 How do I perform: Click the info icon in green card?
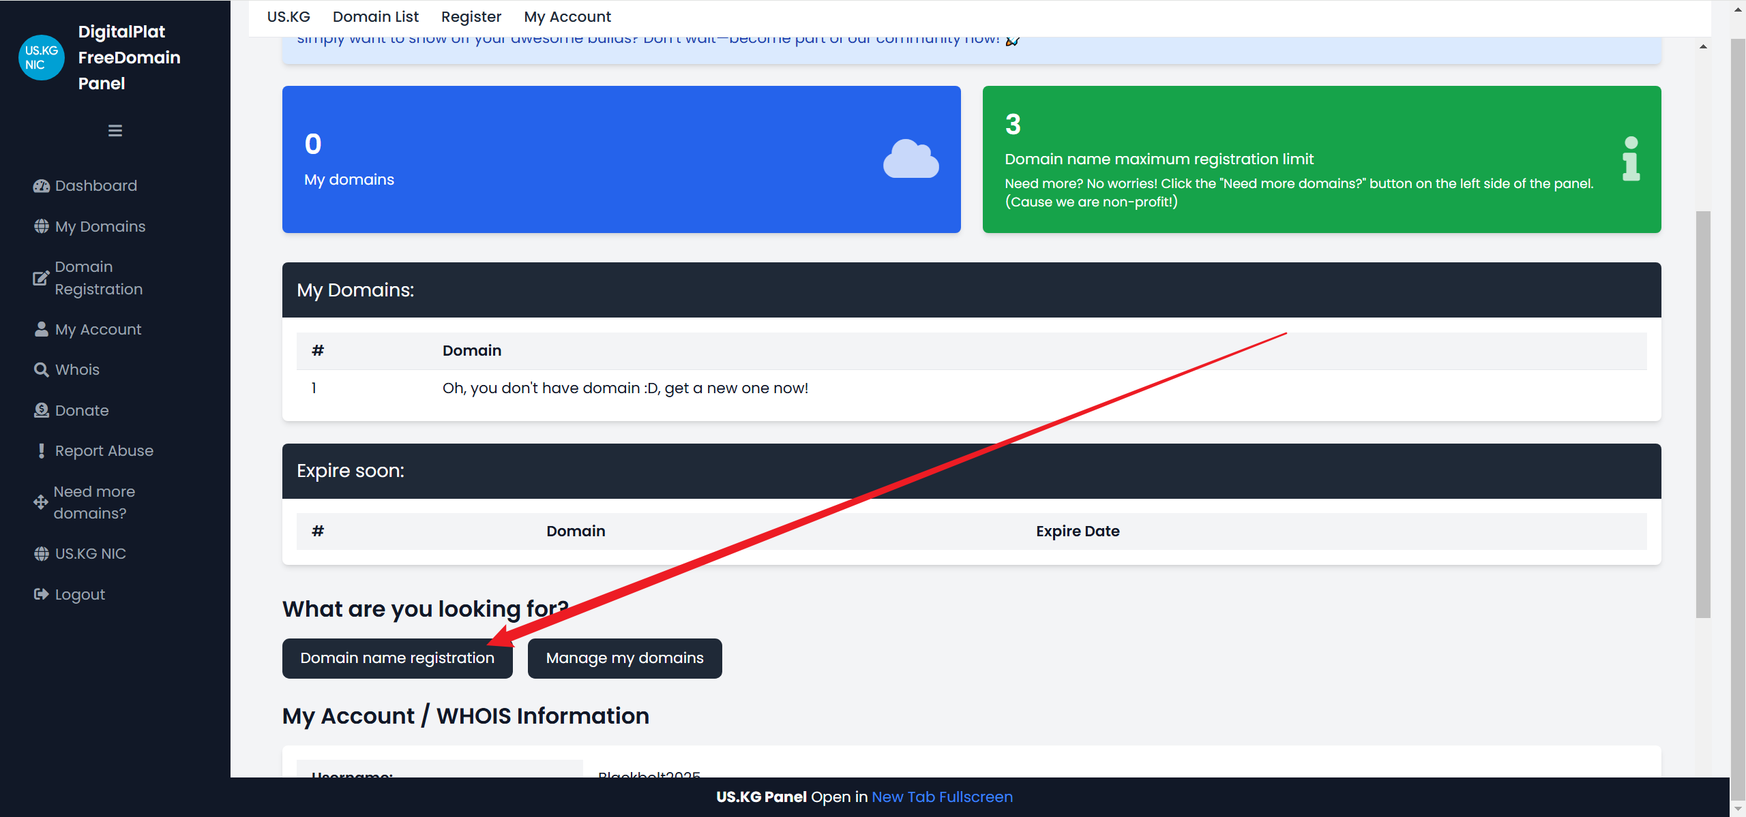[1631, 159]
